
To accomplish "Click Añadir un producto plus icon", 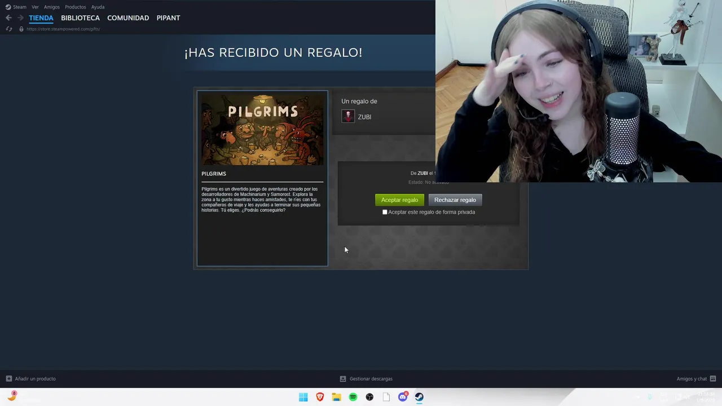I will click(x=8, y=379).
